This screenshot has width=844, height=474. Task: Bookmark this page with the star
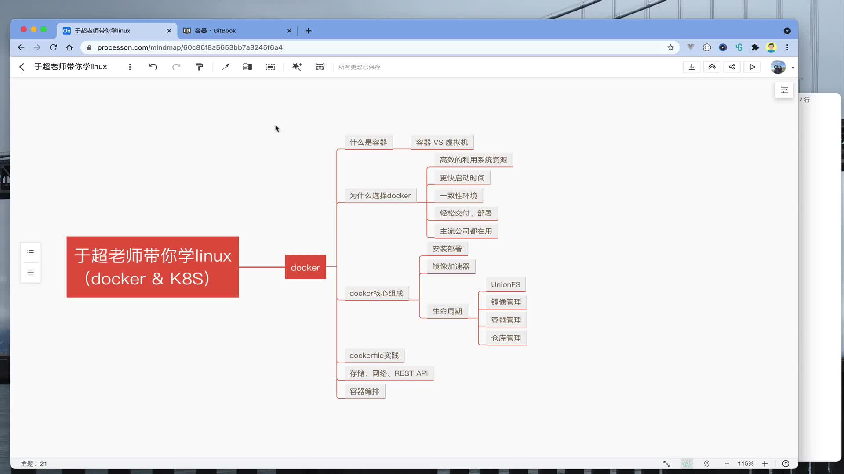point(671,47)
